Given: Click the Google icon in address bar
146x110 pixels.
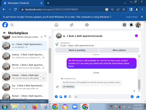Looking at the screenshot, I should coord(107,9).
